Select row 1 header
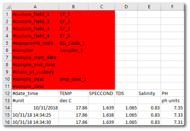 coord(7,14)
